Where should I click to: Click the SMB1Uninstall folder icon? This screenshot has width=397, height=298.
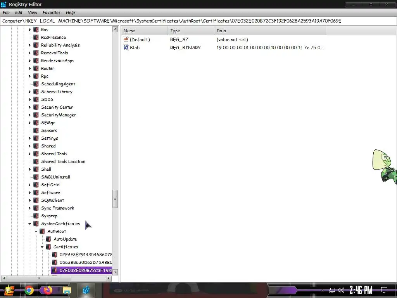click(36, 177)
